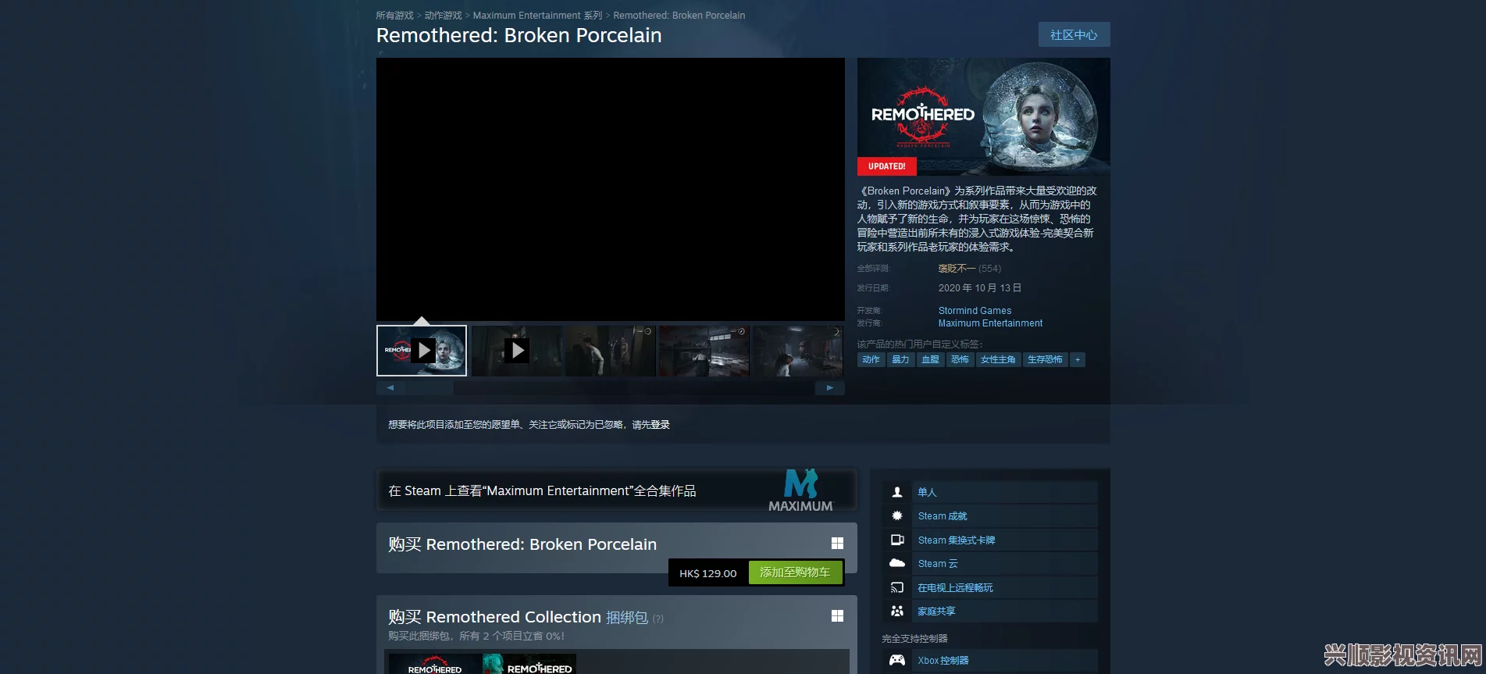Click the second Remothered bundle item image
1486x674 pixels.
[529, 664]
